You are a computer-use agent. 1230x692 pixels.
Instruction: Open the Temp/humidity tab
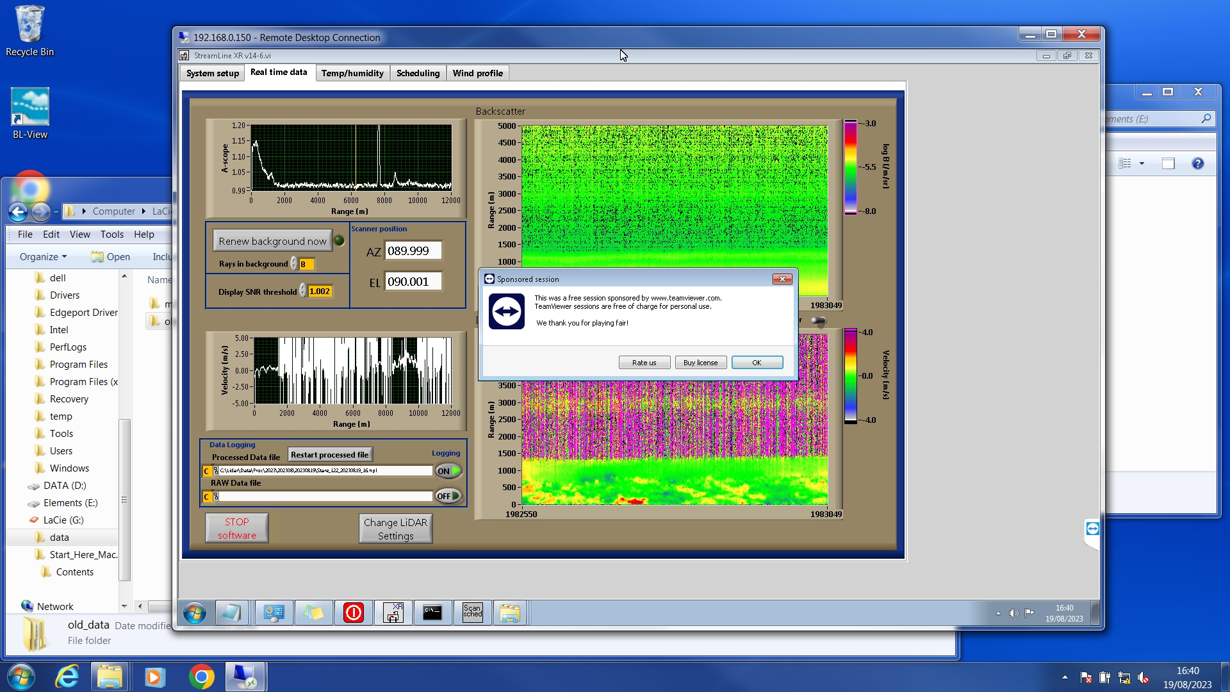coord(352,73)
